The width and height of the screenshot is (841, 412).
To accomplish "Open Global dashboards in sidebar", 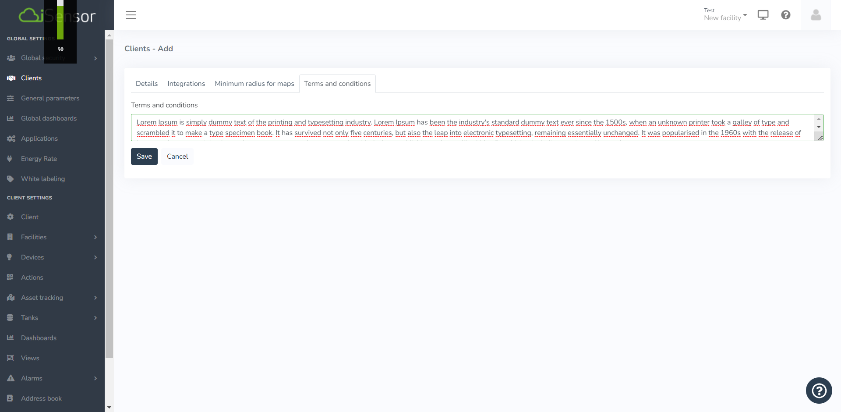I will pos(49,118).
